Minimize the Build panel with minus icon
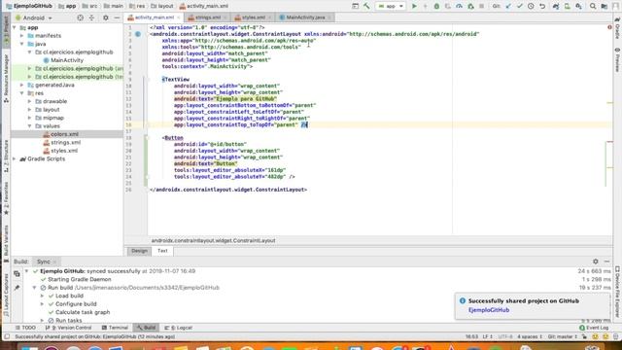Viewport: 622px width, 350px height. [606, 262]
